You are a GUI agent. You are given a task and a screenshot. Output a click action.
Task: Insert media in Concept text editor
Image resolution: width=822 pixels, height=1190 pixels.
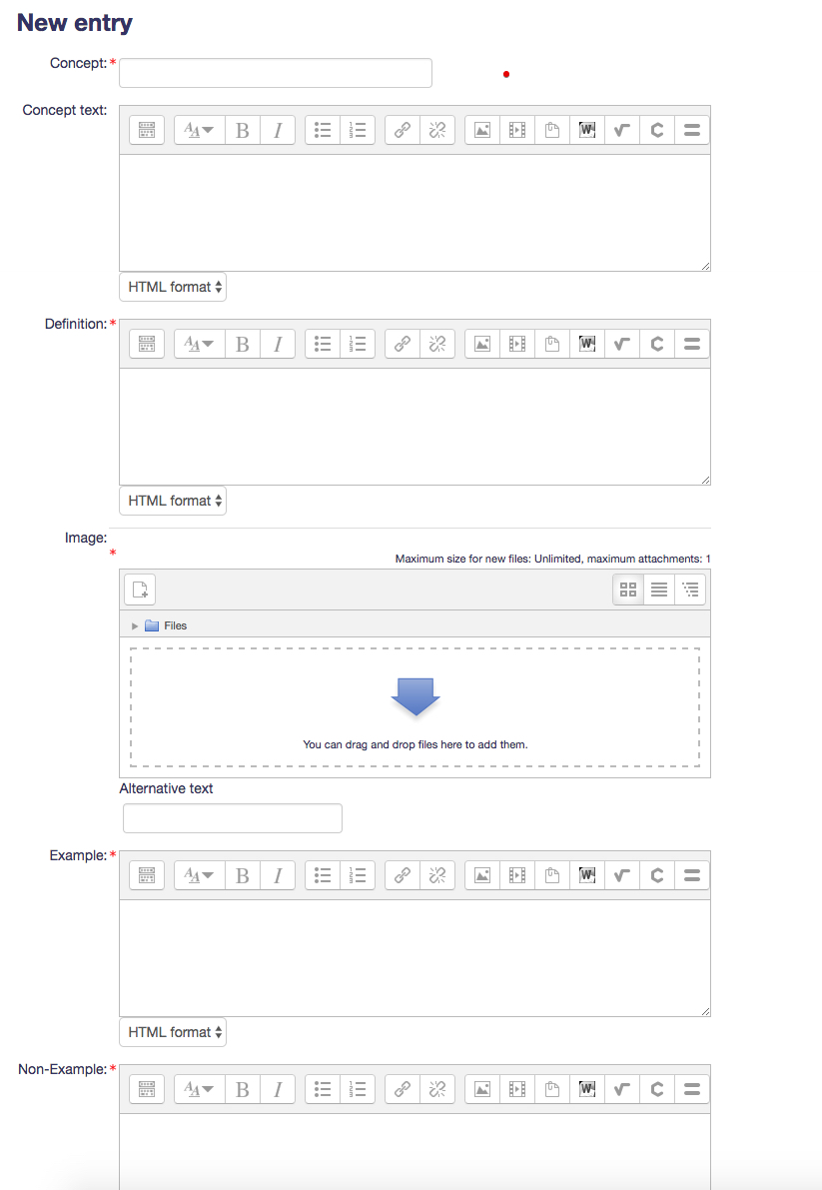pos(517,130)
